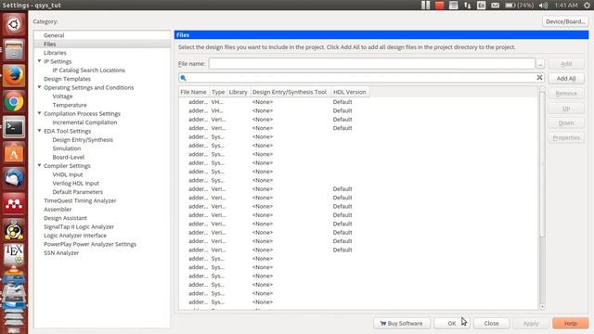Open IP Catalog Search Locations

pyautogui.click(x=89, y=71)
